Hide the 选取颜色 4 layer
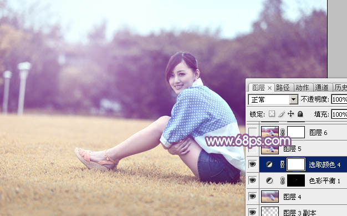This screenshot has width=347, height=216. tap(253, 164)
